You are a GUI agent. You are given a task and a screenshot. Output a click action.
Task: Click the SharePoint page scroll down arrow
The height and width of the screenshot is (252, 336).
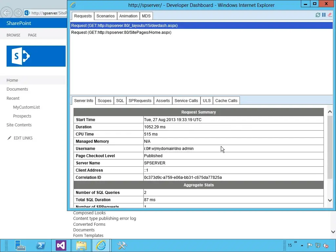coord(333,232)
